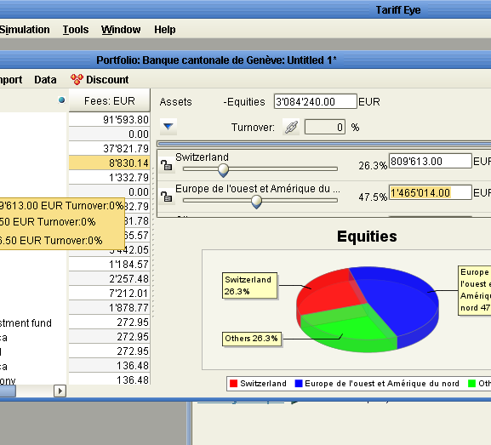Select the 1'332.79 fee cell
Viewport: 491px width, 445px height.
coord(109,177)
